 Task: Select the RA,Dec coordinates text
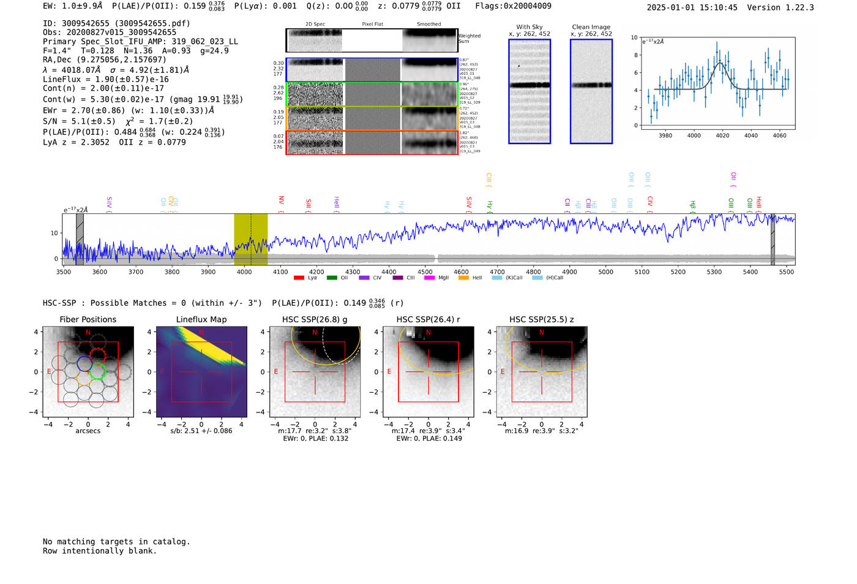click(105, 60)
